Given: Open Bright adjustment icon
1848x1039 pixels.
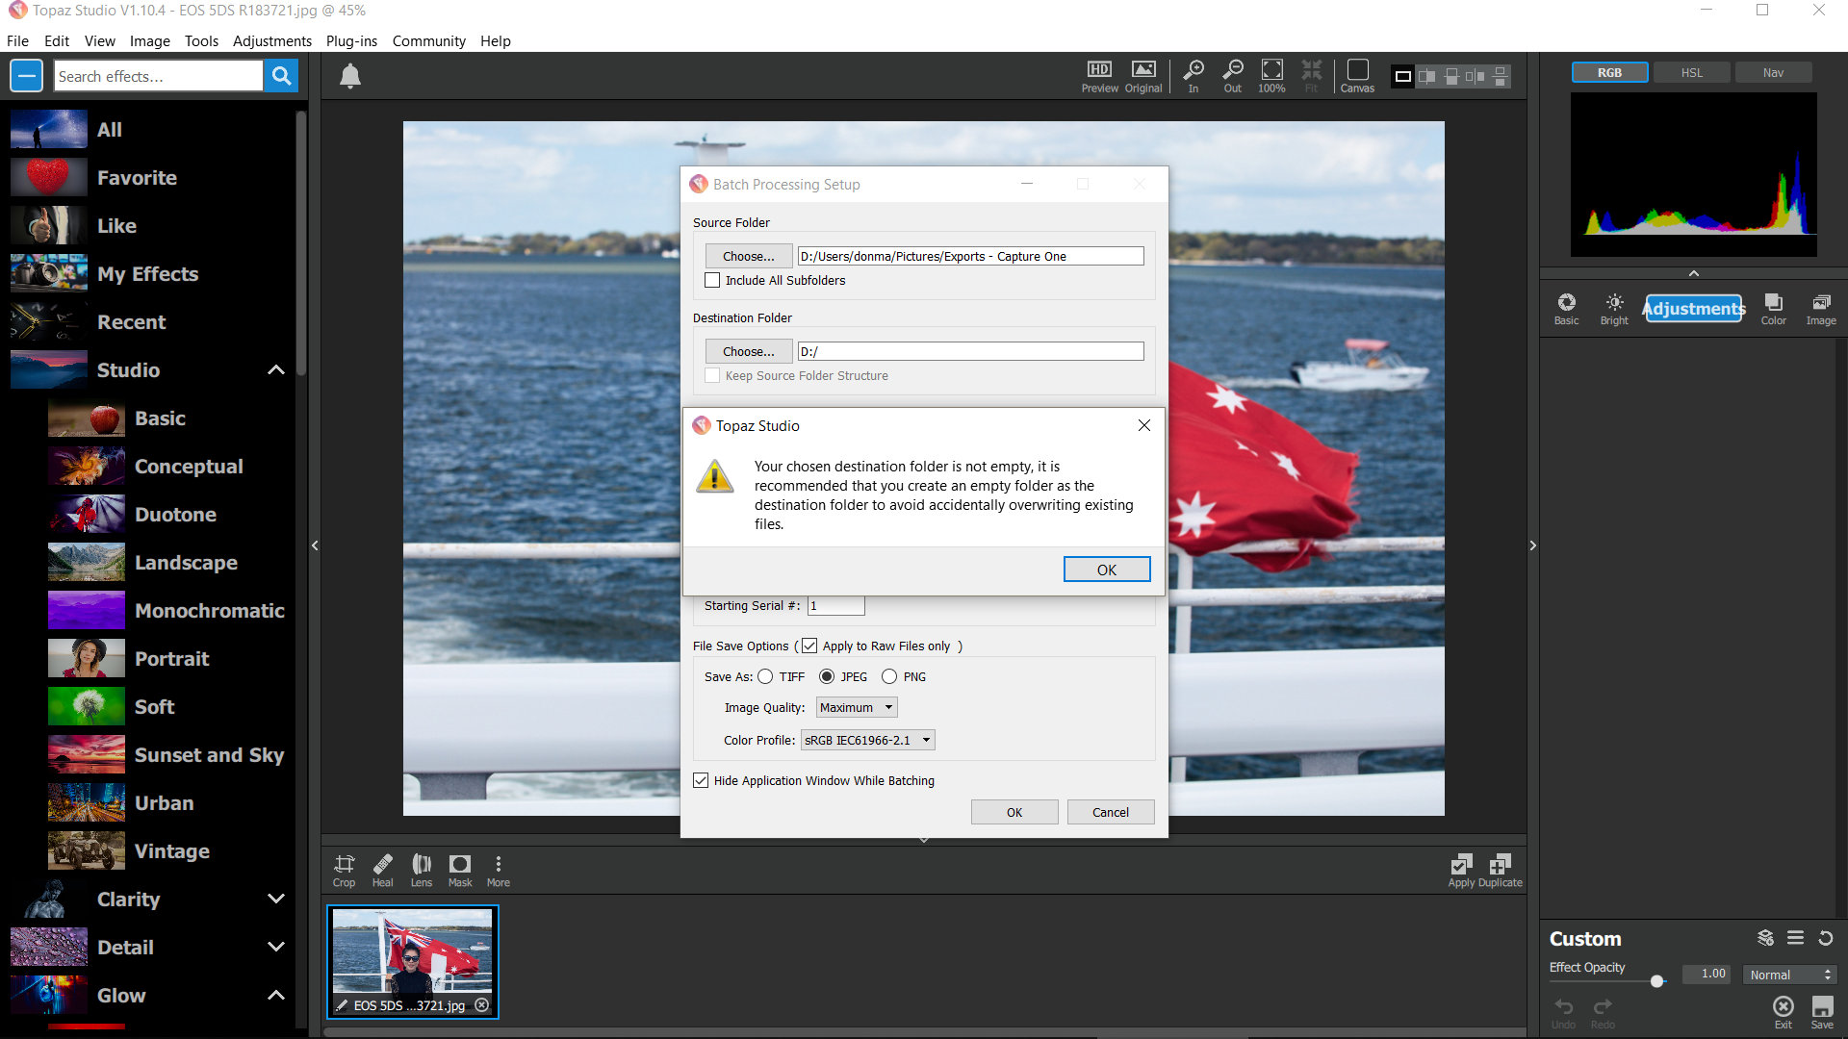Looking at the screenshot, I should coord(1615,309).
